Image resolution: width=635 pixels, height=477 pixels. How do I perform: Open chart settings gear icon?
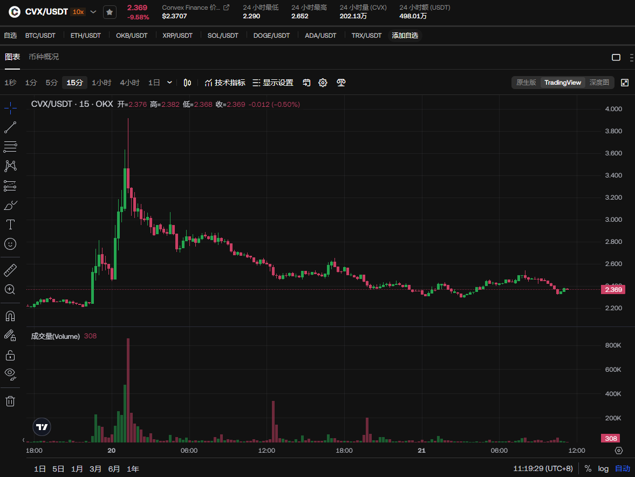point(323,83)
